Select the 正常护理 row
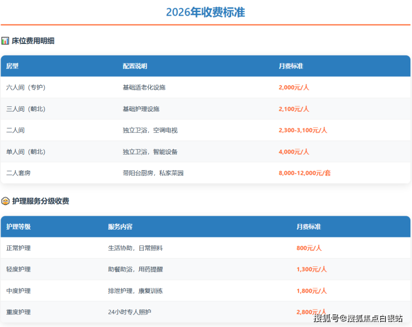The height and width of the screenshot is (327, 412). point(18,248)
